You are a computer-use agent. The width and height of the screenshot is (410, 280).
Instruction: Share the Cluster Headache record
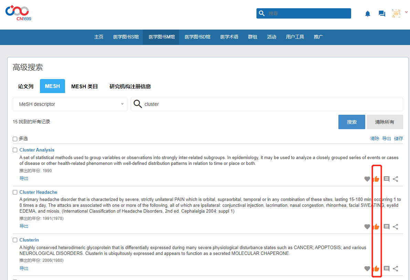pos(396,227)
